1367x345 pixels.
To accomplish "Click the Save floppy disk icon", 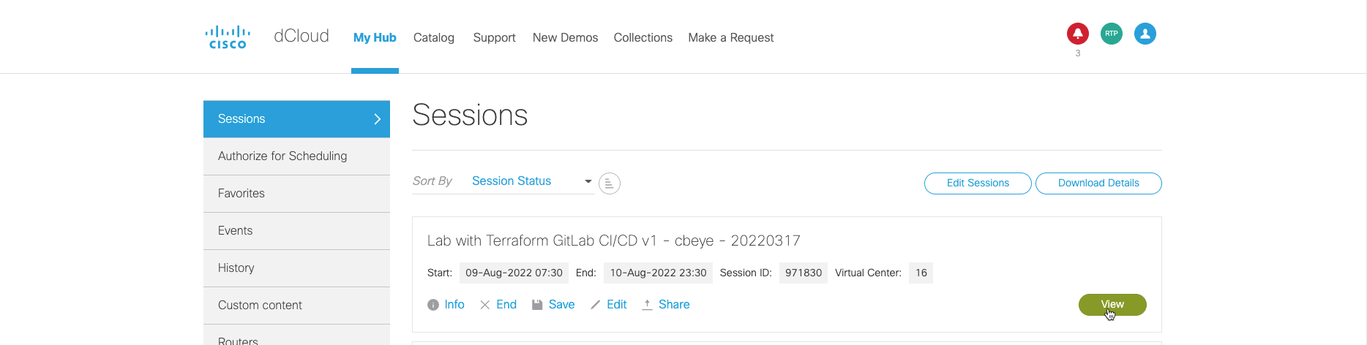I will [537, 305].
